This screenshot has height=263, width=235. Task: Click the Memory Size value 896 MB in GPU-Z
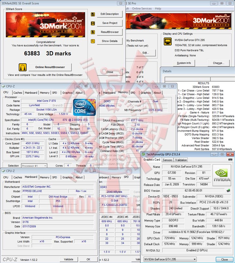[173, 226]
